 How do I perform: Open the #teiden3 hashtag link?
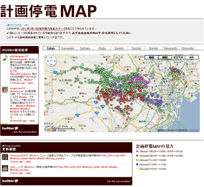coord(15,109)
